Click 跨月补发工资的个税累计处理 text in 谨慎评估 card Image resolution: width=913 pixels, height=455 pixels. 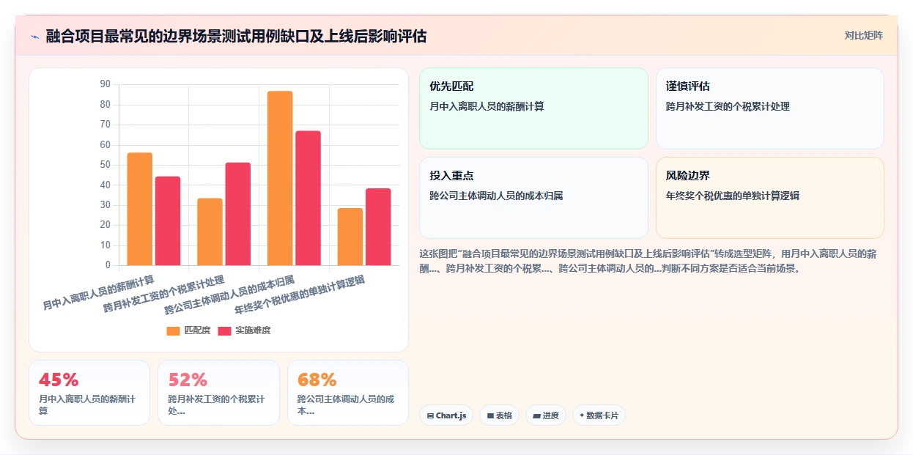tap(728, 106)
